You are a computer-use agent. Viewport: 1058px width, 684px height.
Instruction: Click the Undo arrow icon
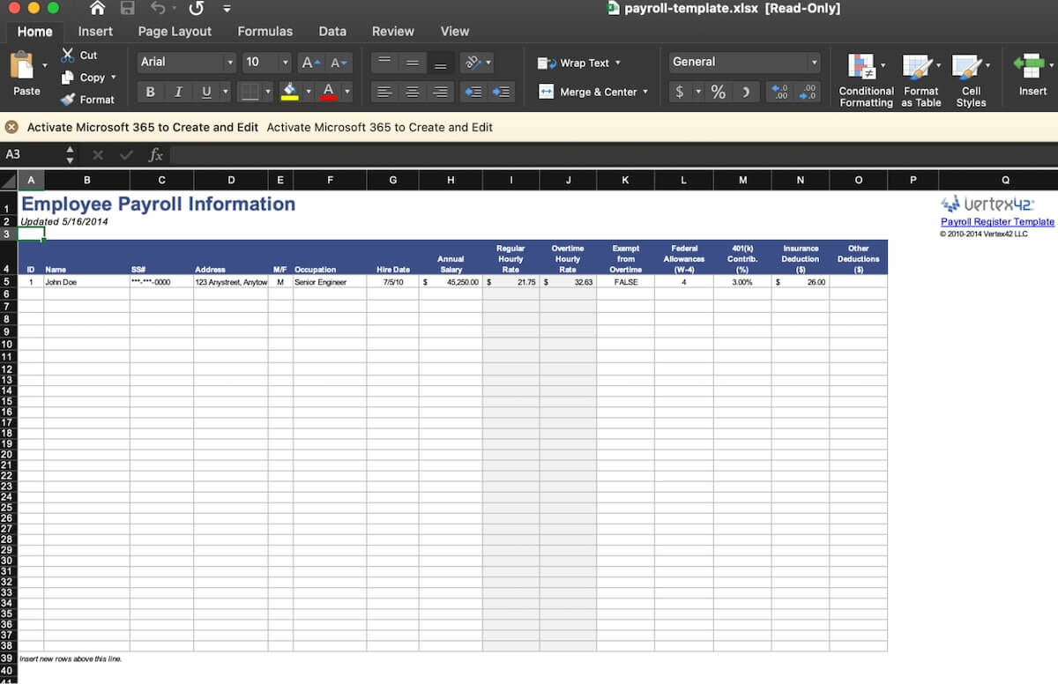click(x=158, y=9)
